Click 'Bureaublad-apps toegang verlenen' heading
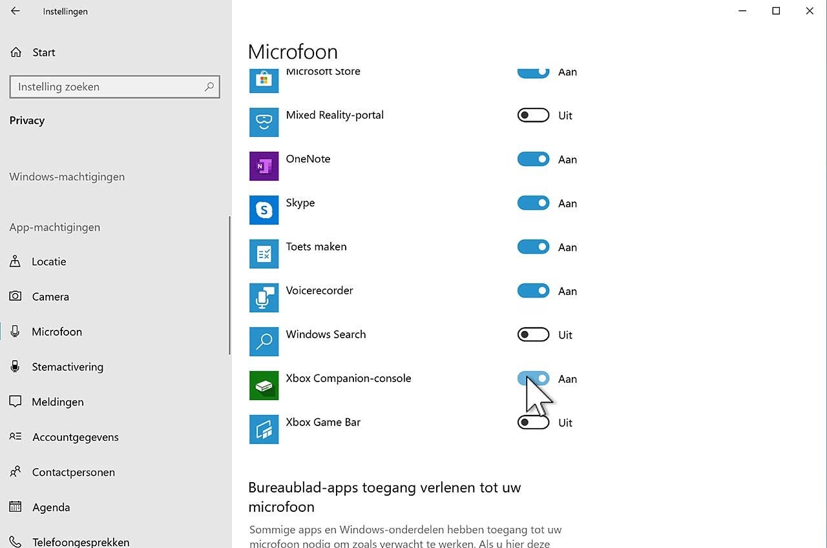This screenshot has height=548, width=827. (x=384, y=497)
